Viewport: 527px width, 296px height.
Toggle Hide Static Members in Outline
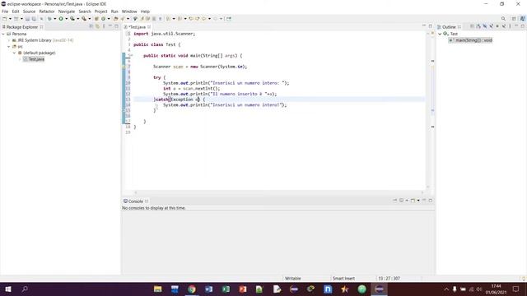pos(491,26)
